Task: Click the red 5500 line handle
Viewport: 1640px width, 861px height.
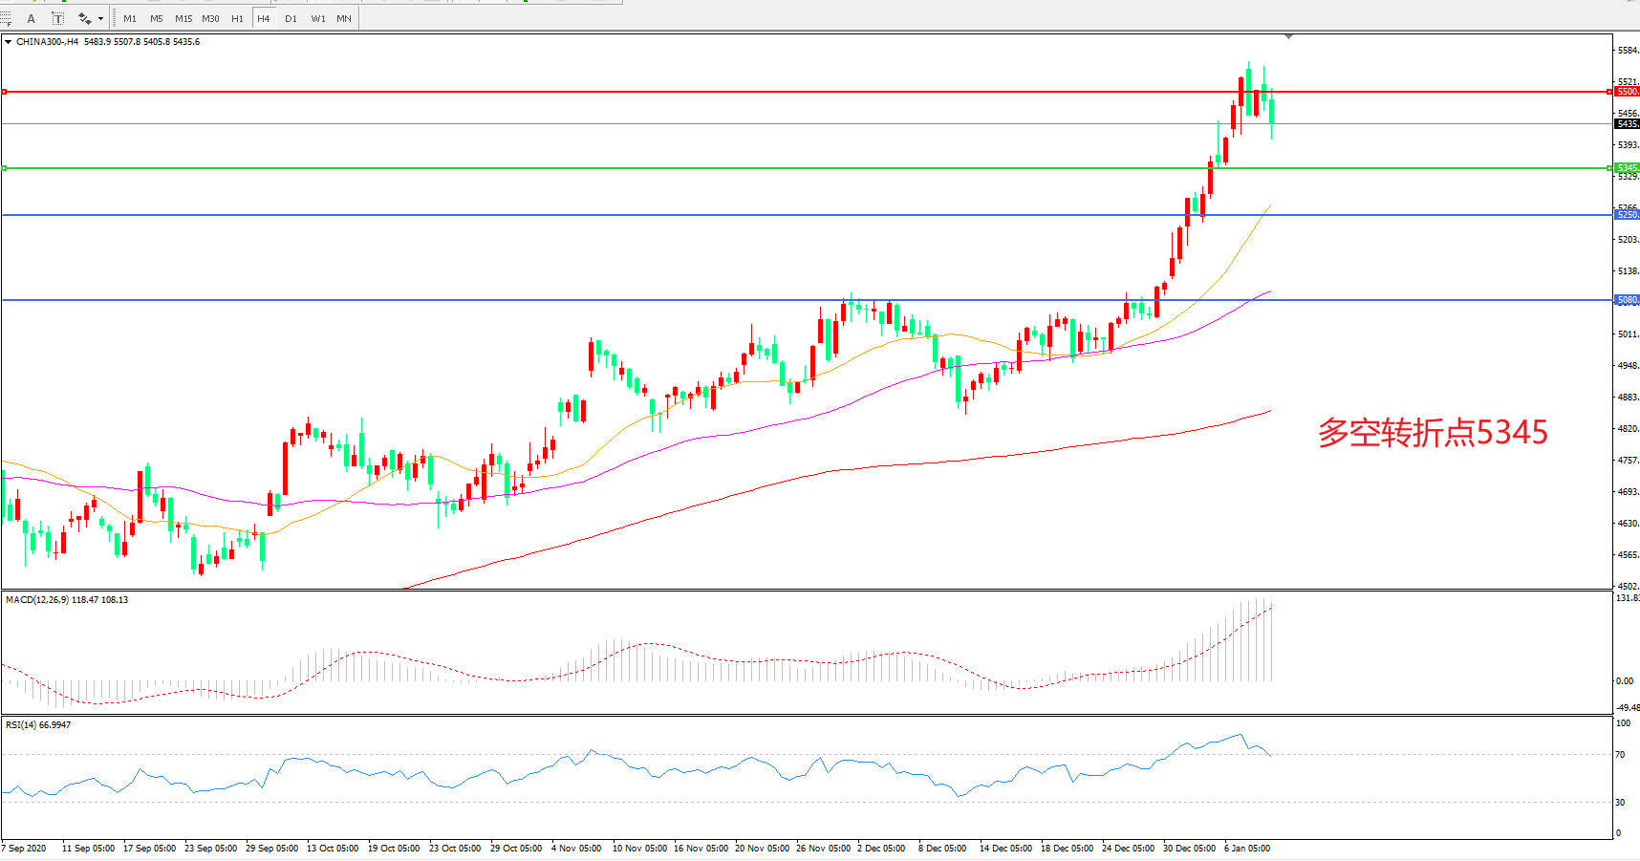Action: [5, 92]
